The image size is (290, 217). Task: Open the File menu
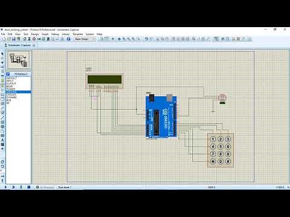tap(3, 34)
